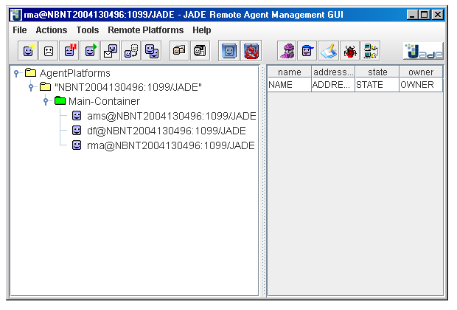Screen dimensions: 457x310
Task: Select the Main-Container label
Action: 104,101
